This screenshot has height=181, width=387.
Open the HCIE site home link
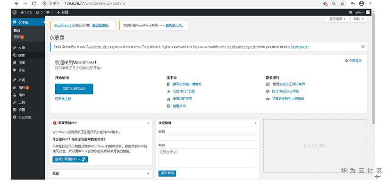click(x=26, y=12)
